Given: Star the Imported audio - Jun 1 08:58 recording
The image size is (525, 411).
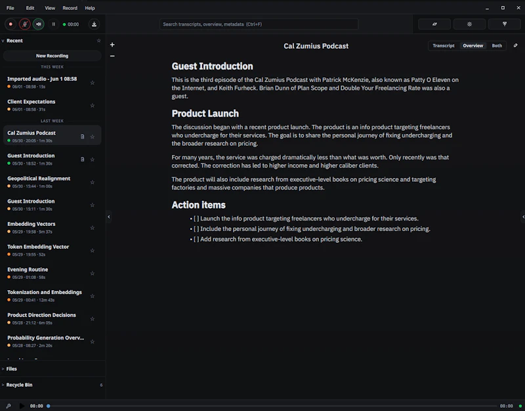Looking at the screenshot, I should click(x=93, y=83).
